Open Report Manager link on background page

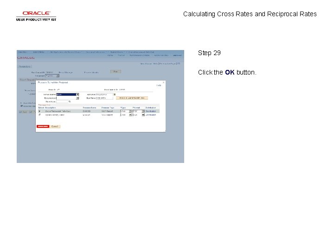[x=66, y=73]
